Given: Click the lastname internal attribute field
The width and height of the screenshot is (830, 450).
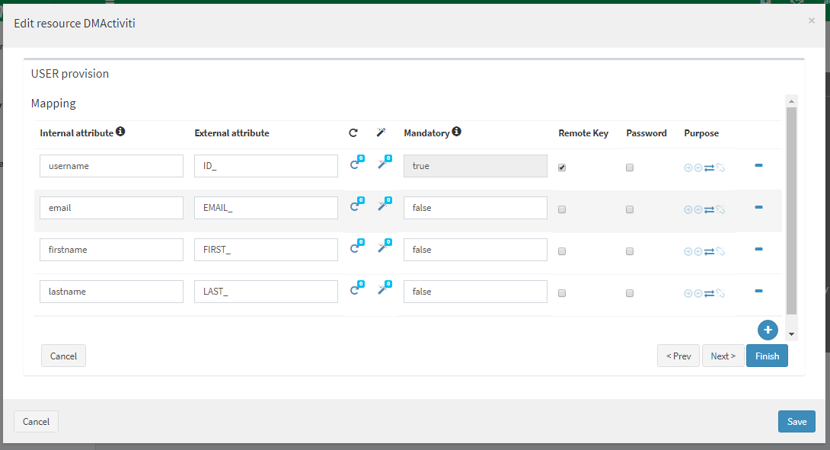Looking at the screenshot, I should (x=112, y=291).
